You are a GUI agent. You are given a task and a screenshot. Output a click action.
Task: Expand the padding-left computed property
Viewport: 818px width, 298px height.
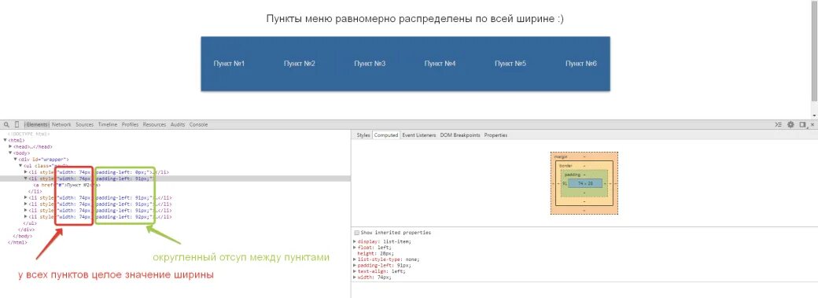point(356,265)
